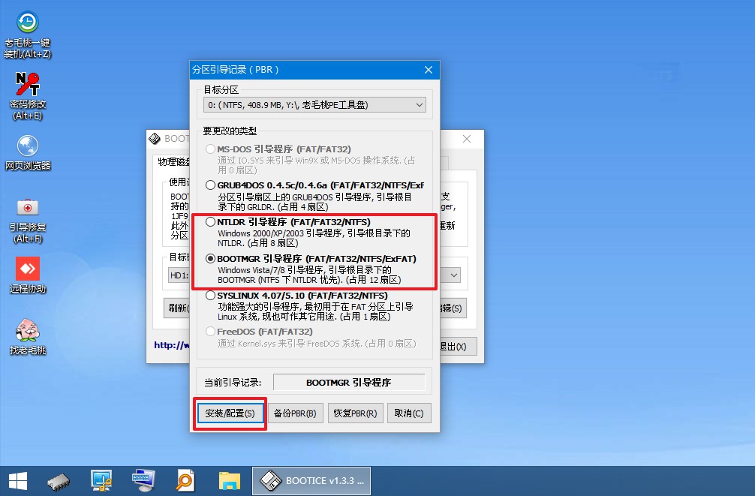755x496 pixels.
Task: Select the 物理磁盘 tab in BOOTICE window
Action: coord(173,162)
